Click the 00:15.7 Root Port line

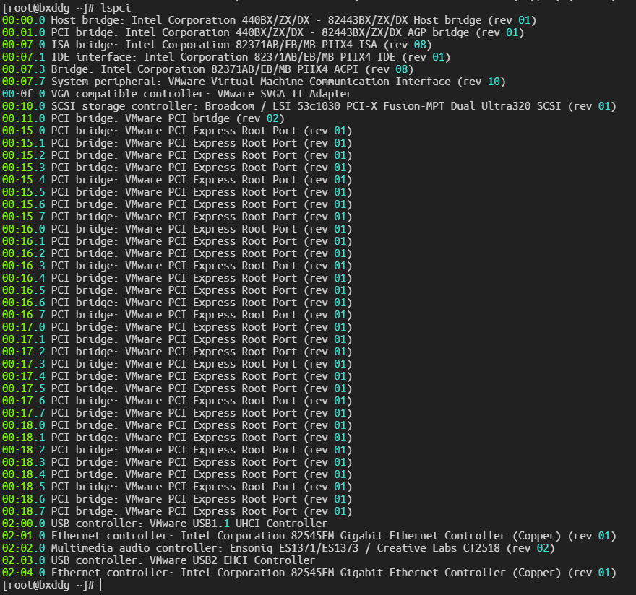pos(177,217)
